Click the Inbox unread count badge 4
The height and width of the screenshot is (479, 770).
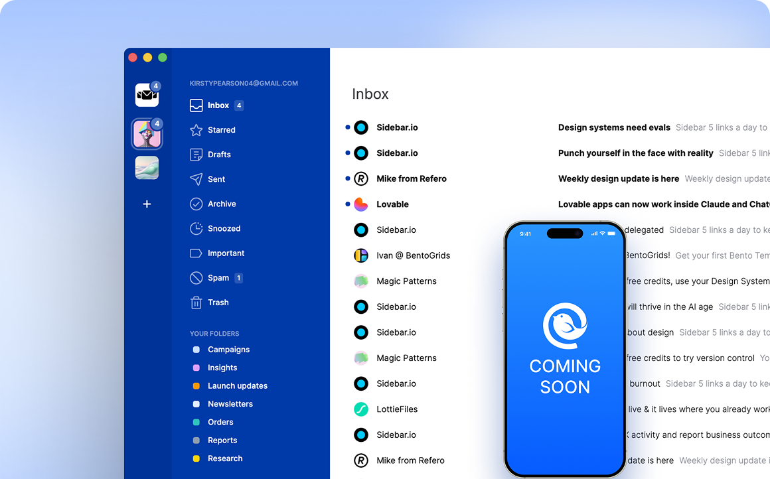[239, 105]
